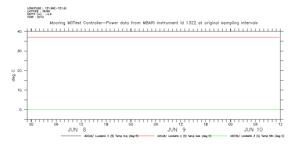Screen dimensions: 303x151
Task: Click the 10. y-axis tick label
Action: pyautogui.click(x=20, y=90)
